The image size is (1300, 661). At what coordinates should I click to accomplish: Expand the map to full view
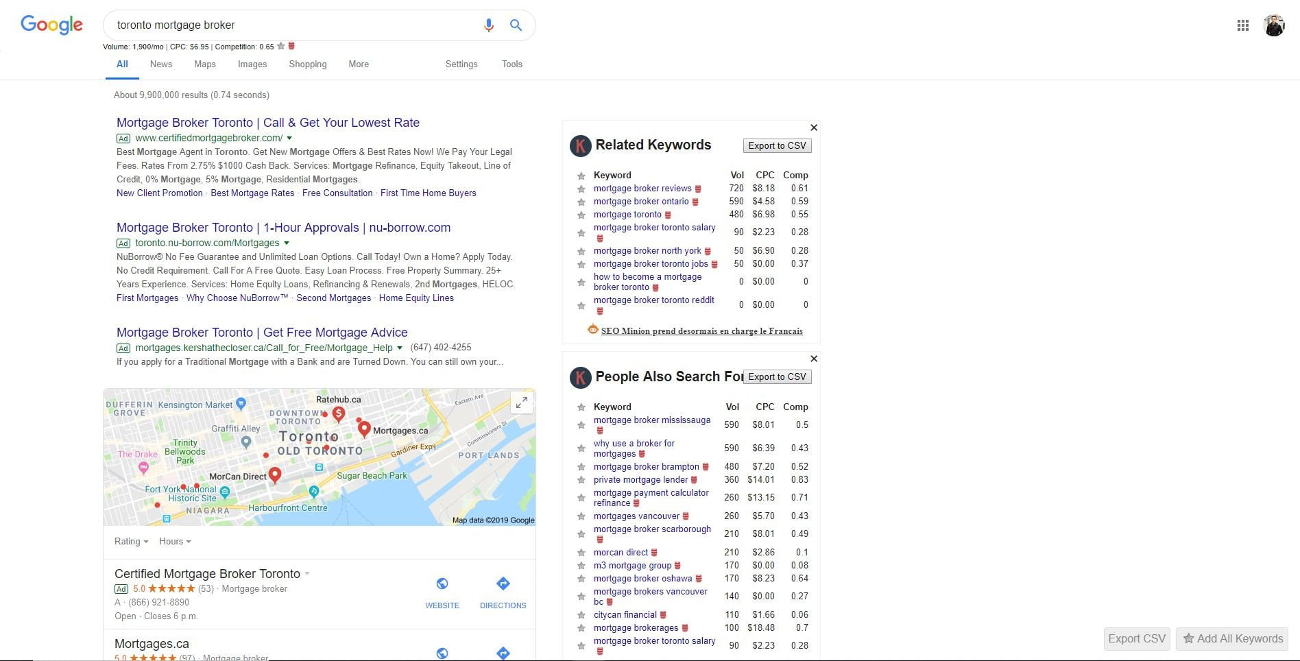pos(522,402)
